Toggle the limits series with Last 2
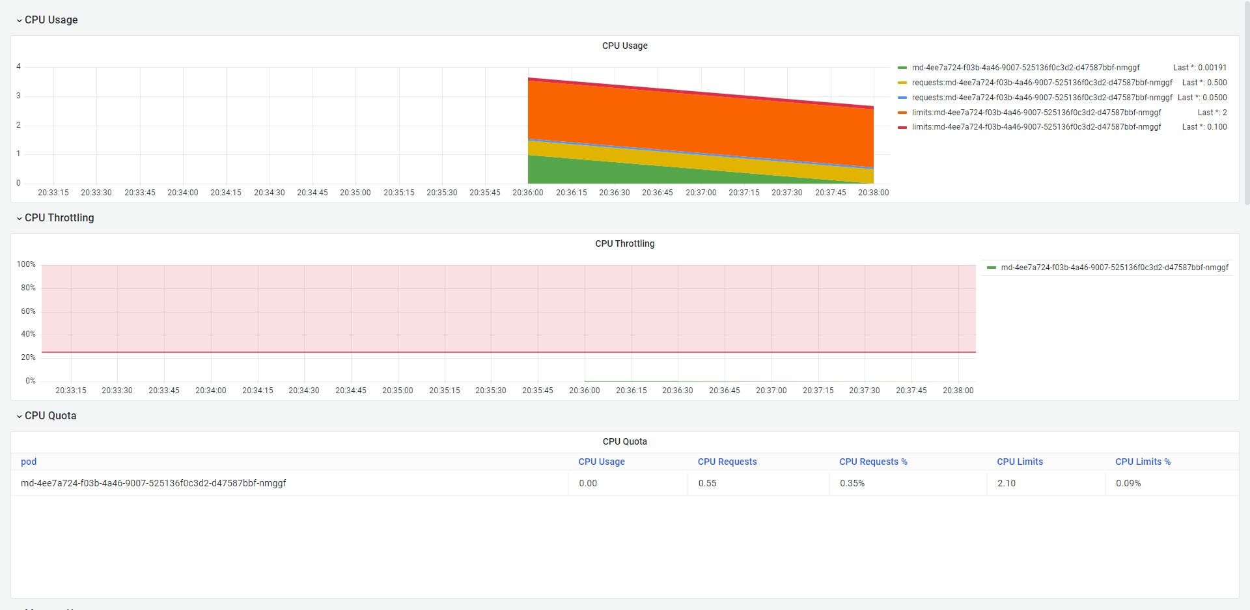The image size is (1250, 610). tap(1036, 113)
